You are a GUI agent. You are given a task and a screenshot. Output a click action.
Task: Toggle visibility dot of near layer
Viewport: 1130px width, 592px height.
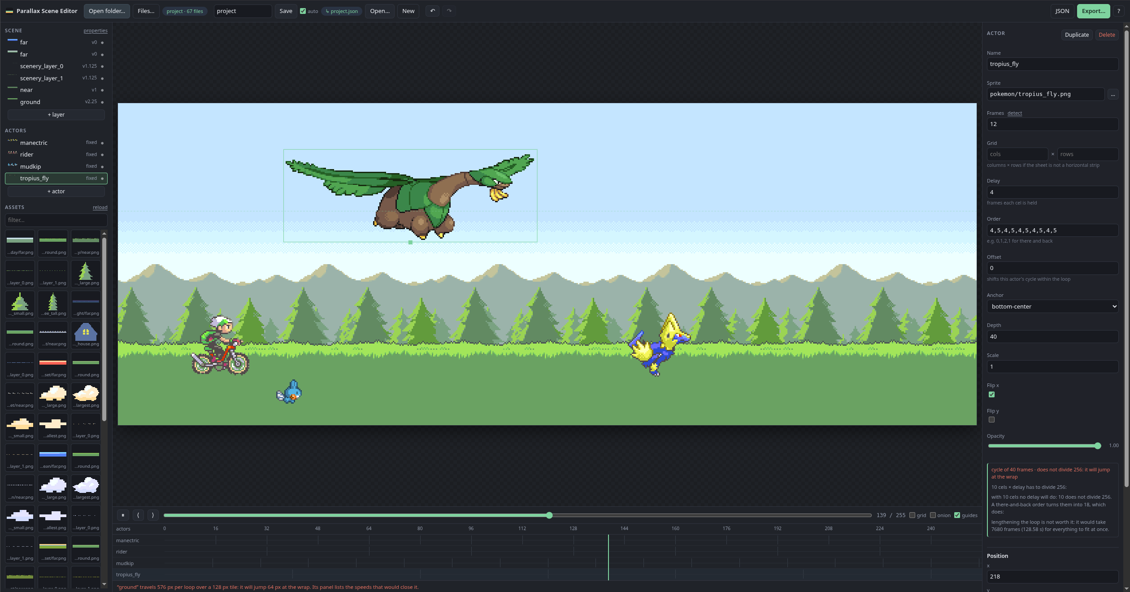click(x=102, y=90)
